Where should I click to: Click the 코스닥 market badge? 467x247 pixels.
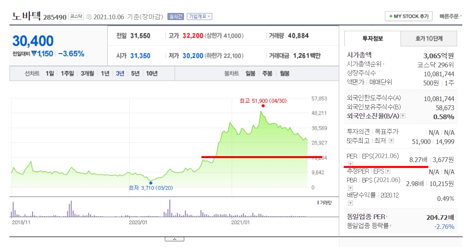(x=76, y=17)
